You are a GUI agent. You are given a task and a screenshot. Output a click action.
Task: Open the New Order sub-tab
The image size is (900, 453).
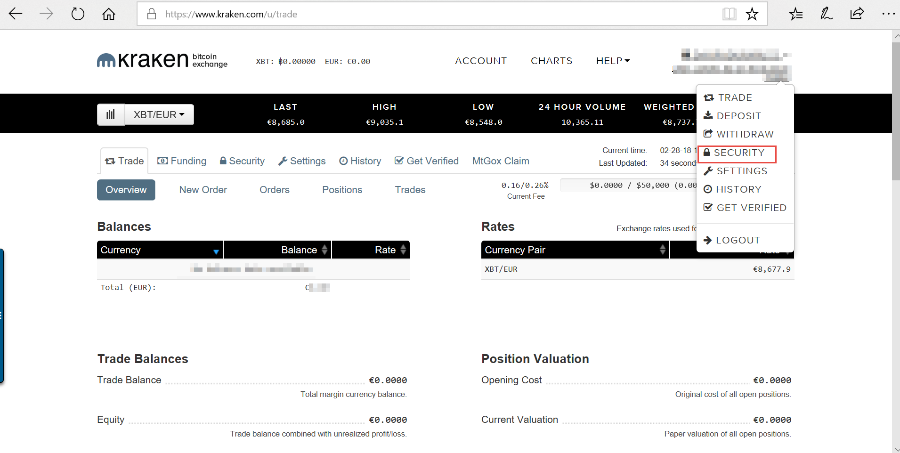pos(203,190)
